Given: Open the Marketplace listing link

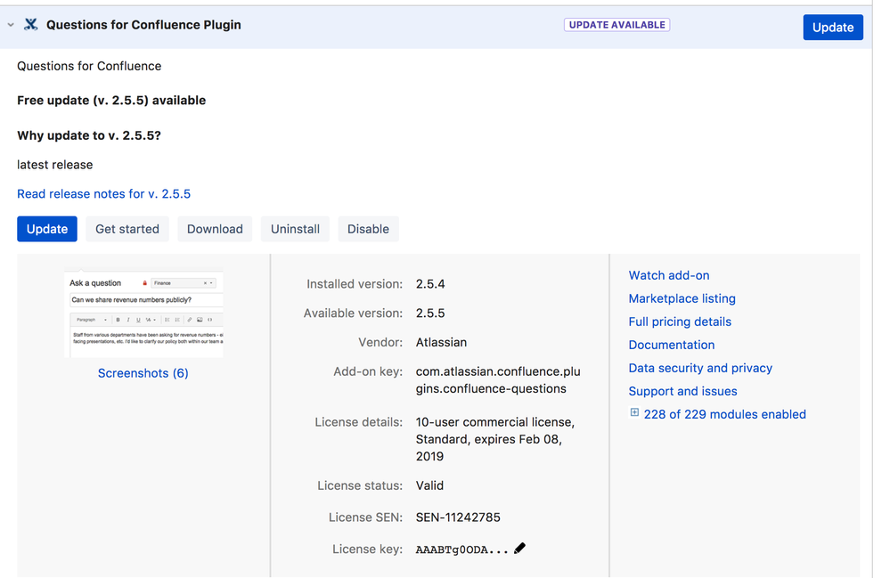Looking at the screenshot, I should point(682,299).
